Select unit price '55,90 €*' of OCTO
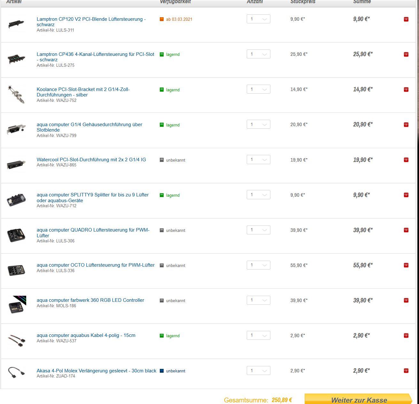This screenshot has width=419, height=404. [x=299, y=265]
